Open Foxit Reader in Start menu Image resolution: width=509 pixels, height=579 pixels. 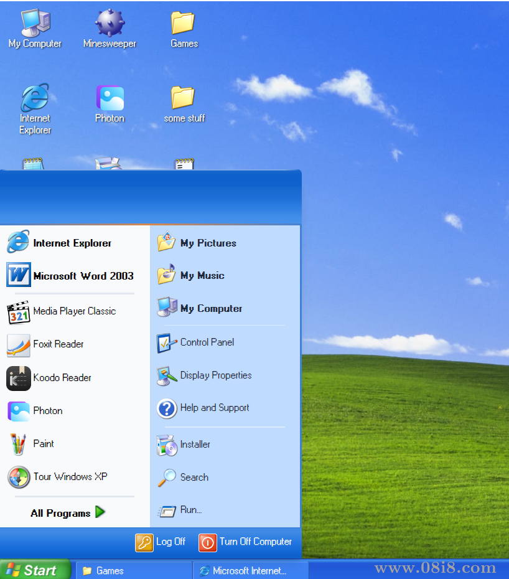[x=58, y=344]
